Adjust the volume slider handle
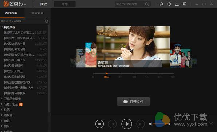Screen dimensions: 217x132 coord(169,124)
